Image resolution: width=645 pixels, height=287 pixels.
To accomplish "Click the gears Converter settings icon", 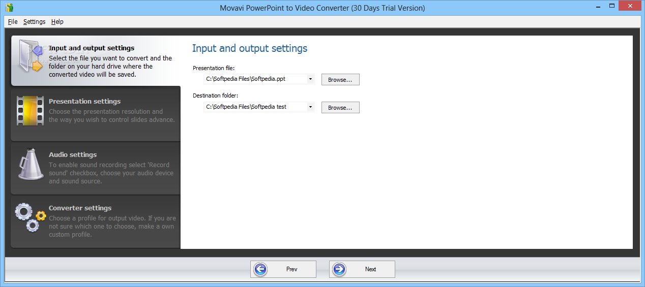I will click(x=30, y=217).
